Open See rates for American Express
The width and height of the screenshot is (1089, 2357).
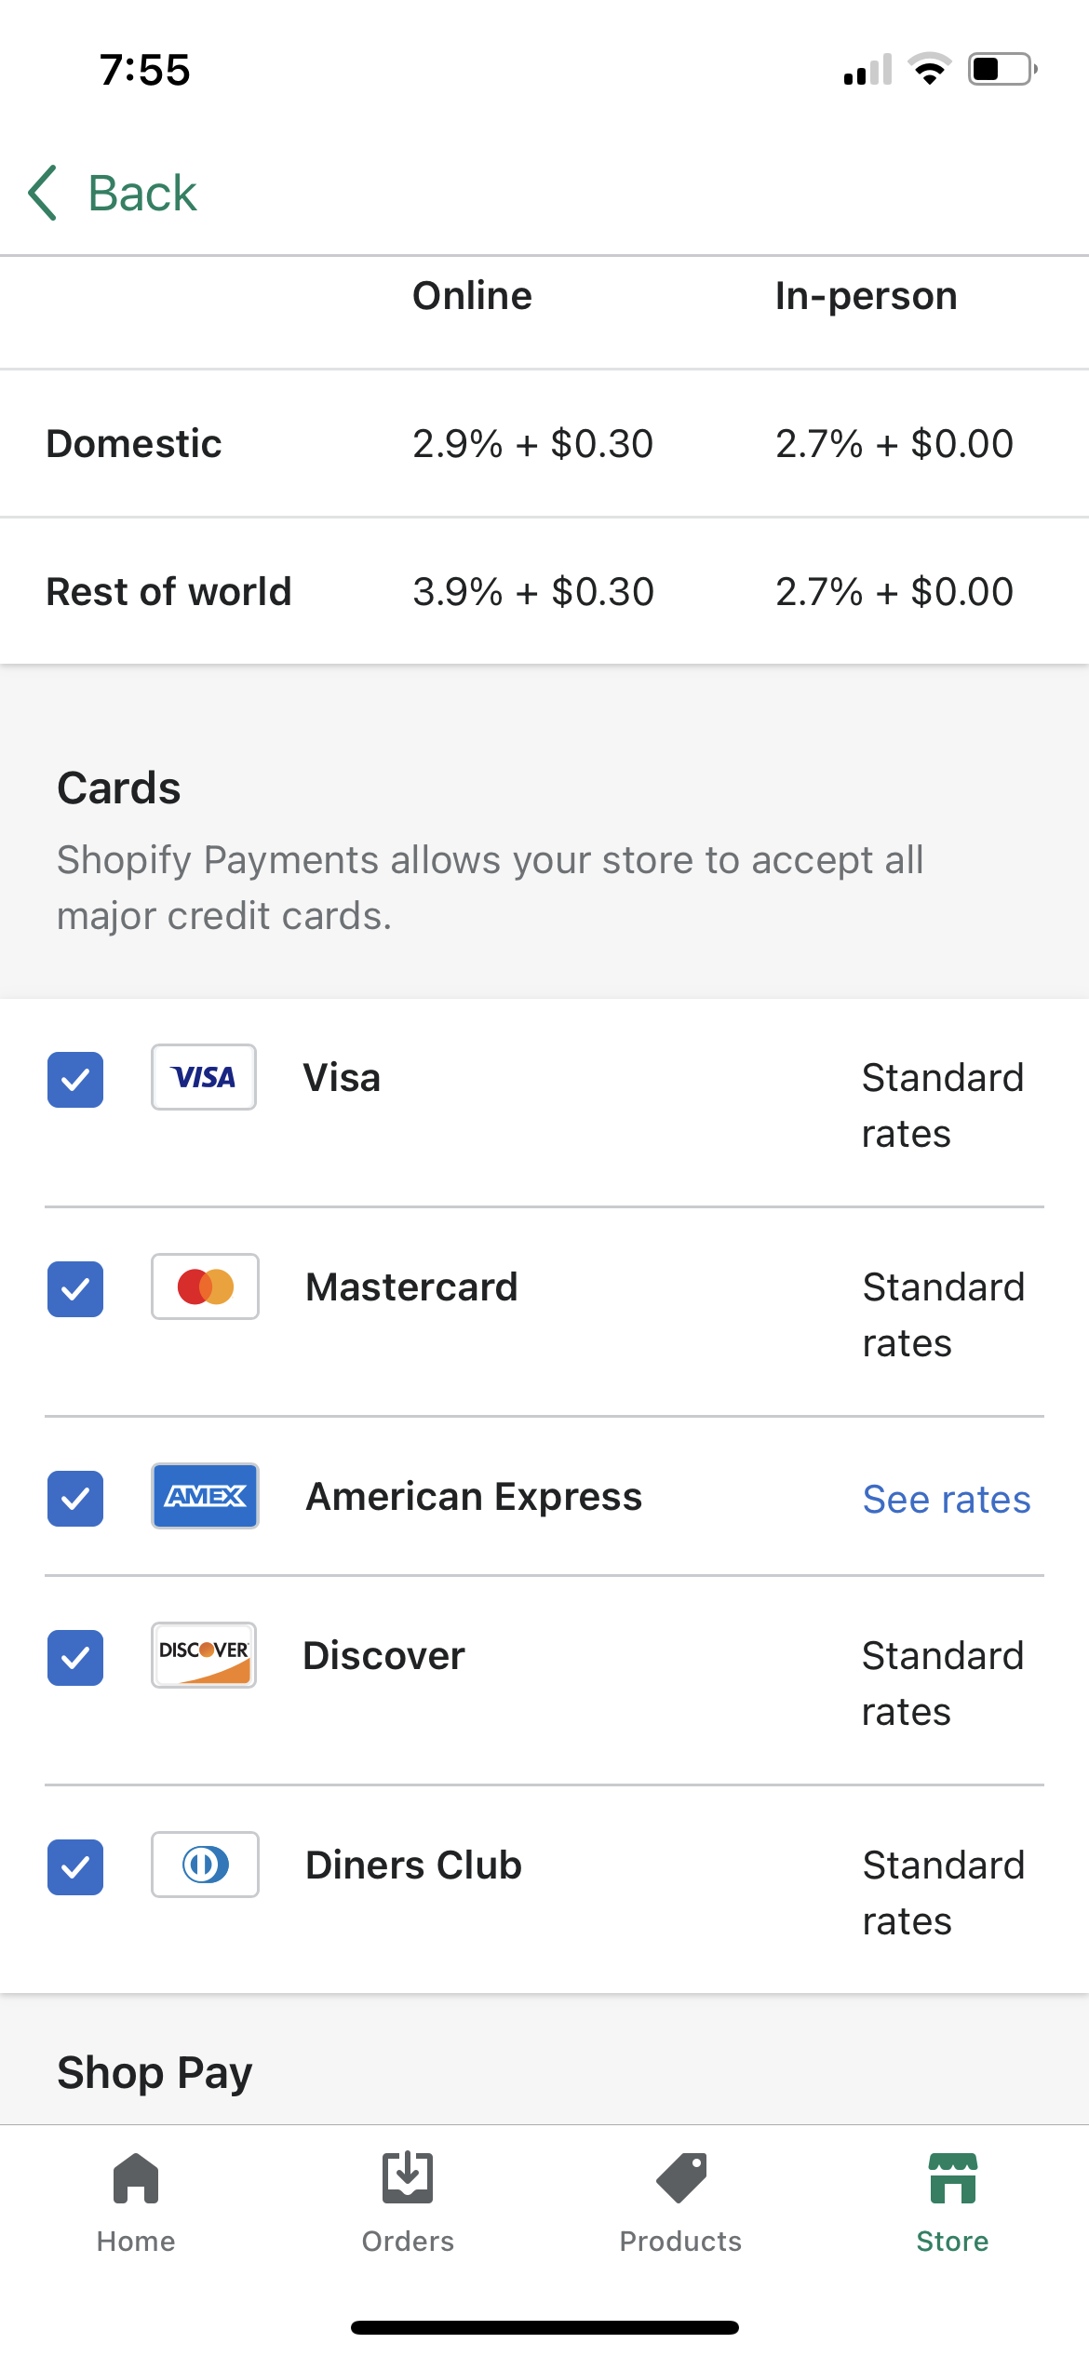(946, 1500)
